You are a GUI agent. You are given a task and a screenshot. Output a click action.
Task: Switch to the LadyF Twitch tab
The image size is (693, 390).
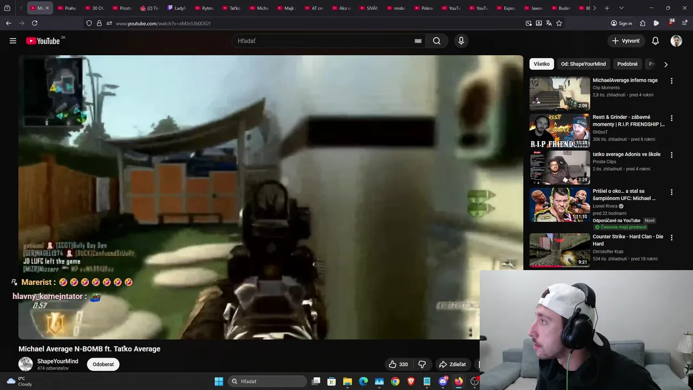point(178,8)
